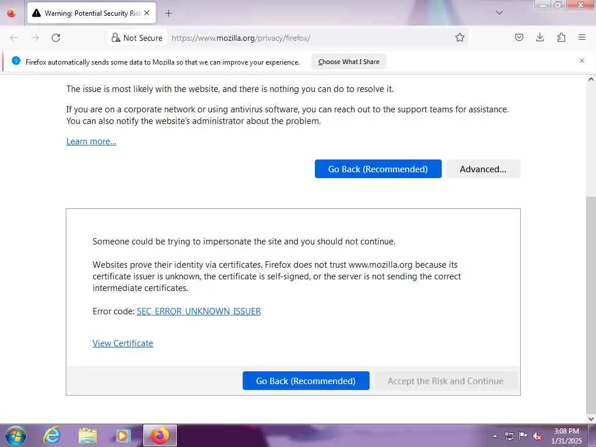596x447 pixels.
Task: Restore down the Firefox window
Action: tap(558, 5)
